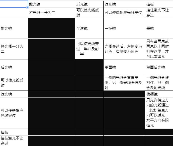The width and height of the screenshot is (173, 146).
Task: Click the 半透镜 cell
Action: [89, 28]
